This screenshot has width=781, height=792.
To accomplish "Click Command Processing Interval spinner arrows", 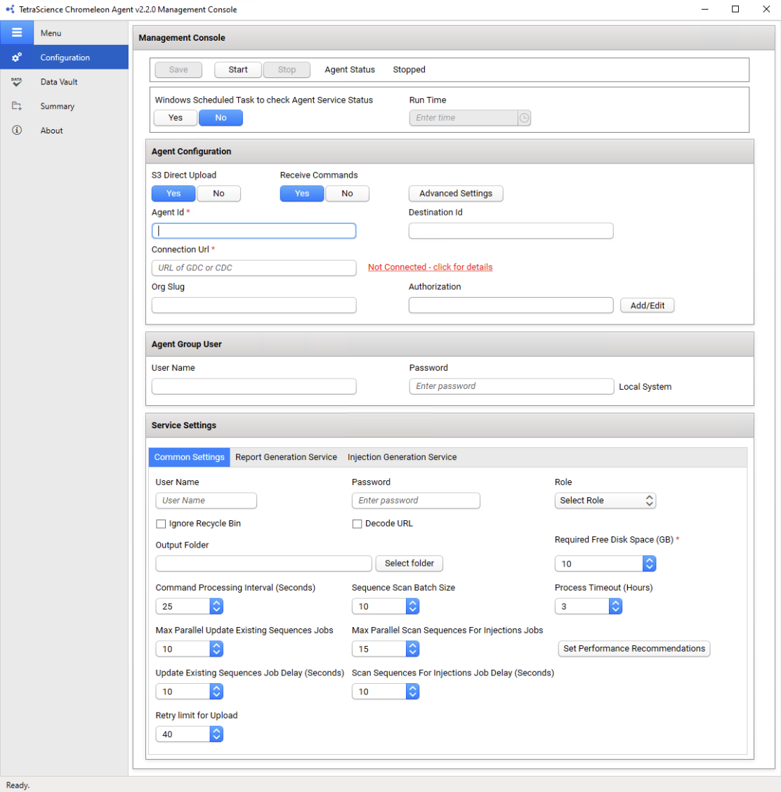I will (x=216, y=606).
